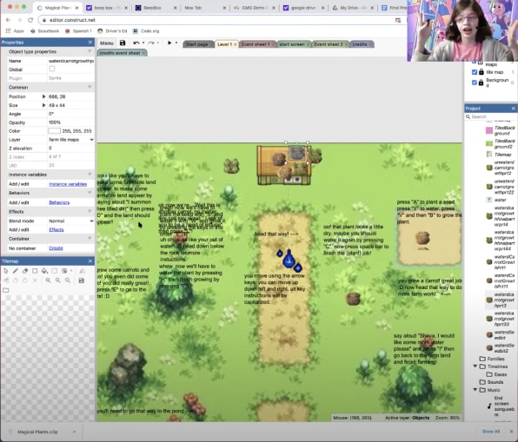518x442 pixels.
Task: Select the water object in Project list
Action: pyautogui.click(x=497, y=200)
